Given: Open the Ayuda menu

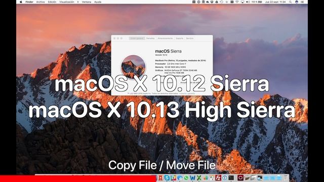Looking at the screenshot, I should [98, 2].
